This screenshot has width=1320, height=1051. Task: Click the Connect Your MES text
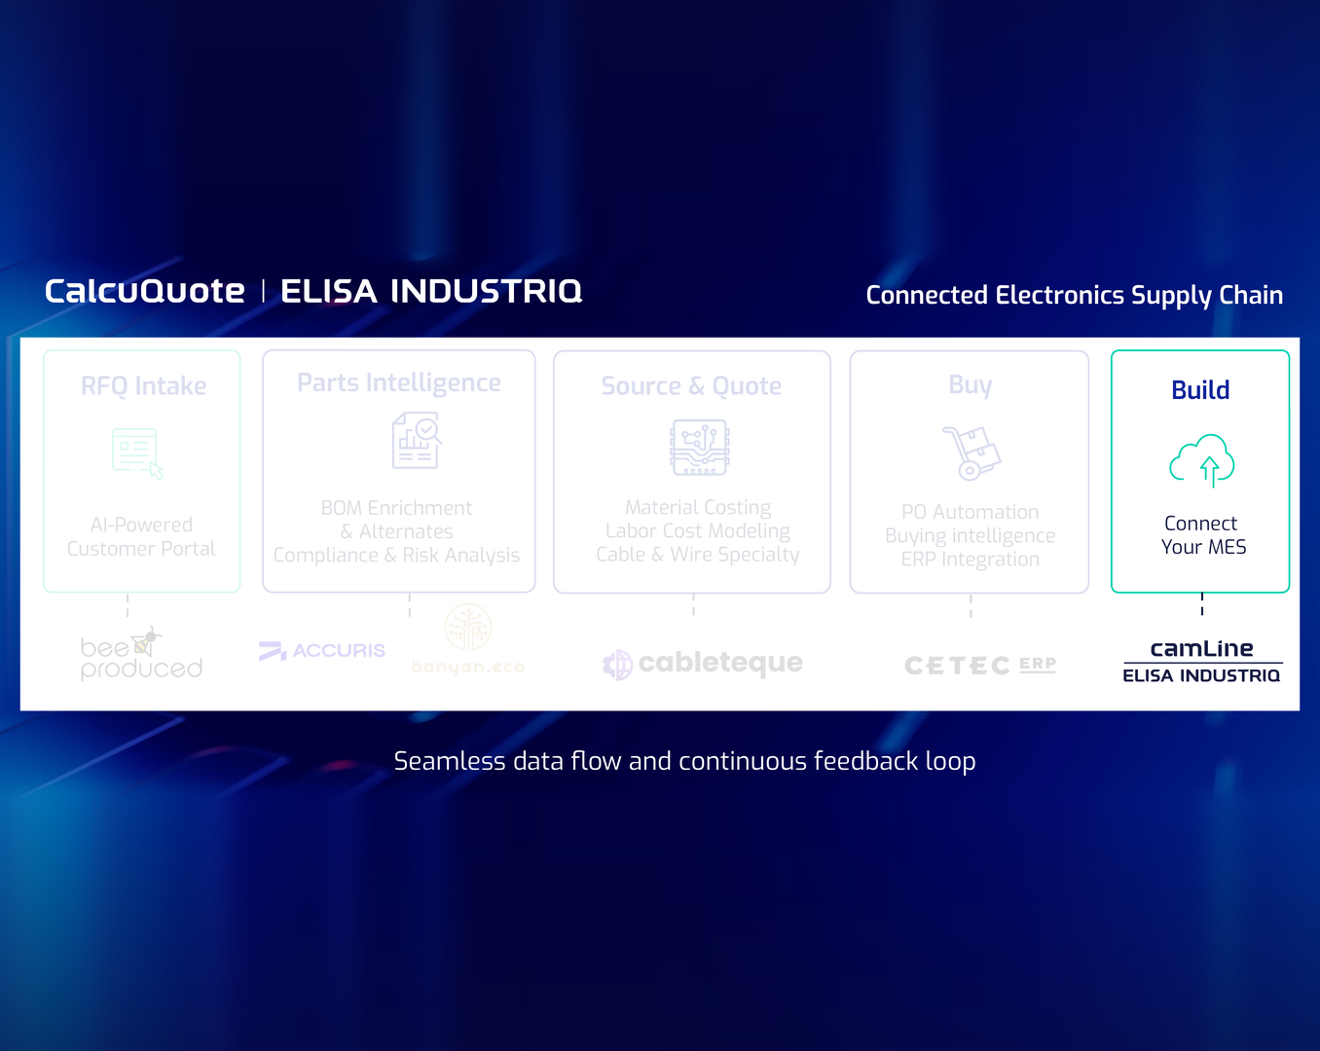pos(1202,535)
